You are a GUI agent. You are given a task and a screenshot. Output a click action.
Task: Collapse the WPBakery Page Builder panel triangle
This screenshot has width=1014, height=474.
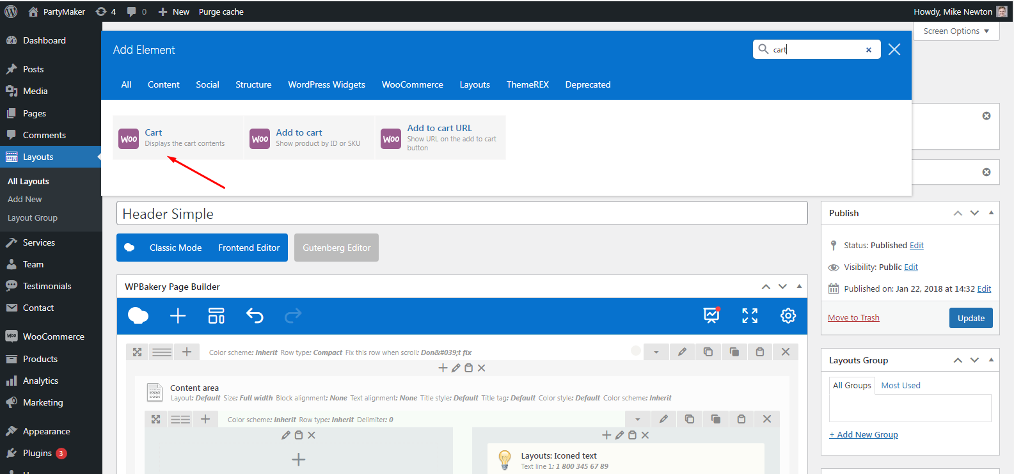[x=799, y=286]
